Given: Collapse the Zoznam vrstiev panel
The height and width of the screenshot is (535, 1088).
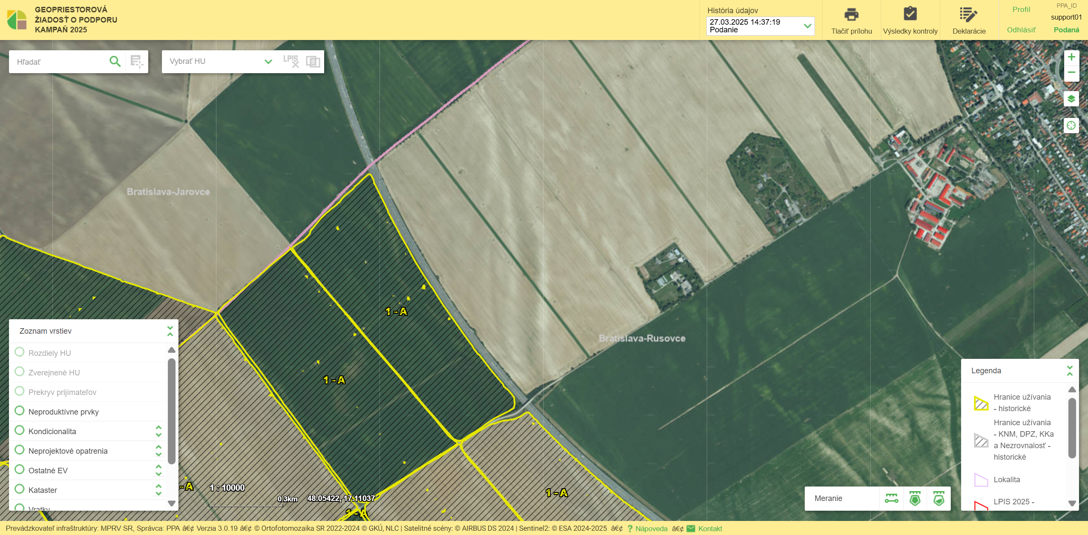Looking at the screenshot, I should click(x=170, y=331).
